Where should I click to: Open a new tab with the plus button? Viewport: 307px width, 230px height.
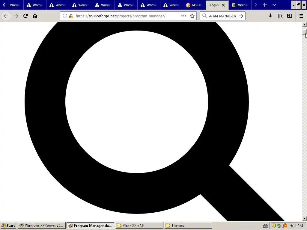pos(265,5)
